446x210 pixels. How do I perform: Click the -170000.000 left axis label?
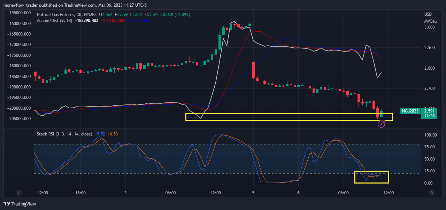(x=20, y=45)
